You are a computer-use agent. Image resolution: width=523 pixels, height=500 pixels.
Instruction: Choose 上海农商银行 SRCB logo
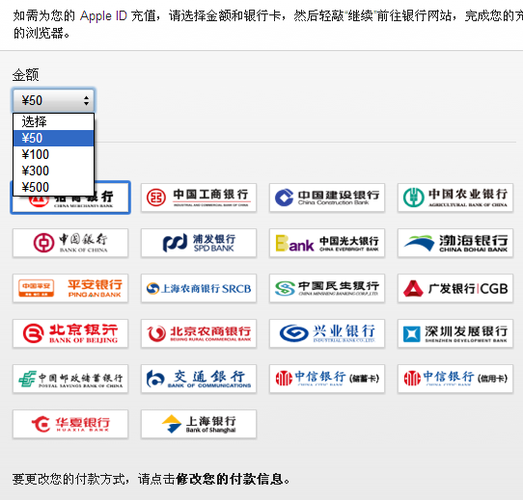199,288
